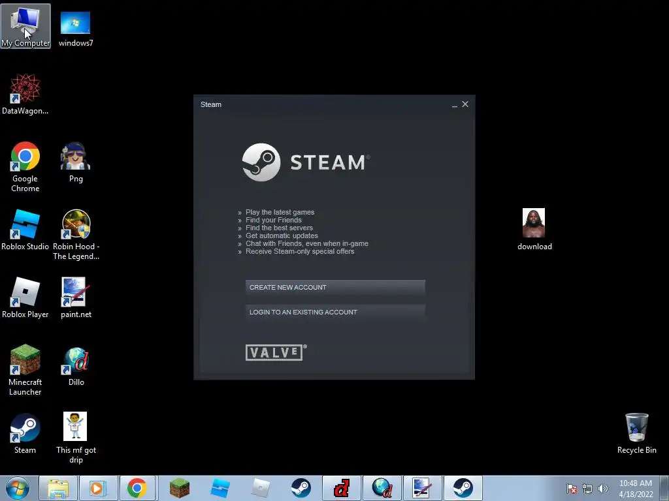The width and height of the screenshot is (669, 501).
Task: Open Windows Explorer from the taskbar
Action: tap(58, 488)
